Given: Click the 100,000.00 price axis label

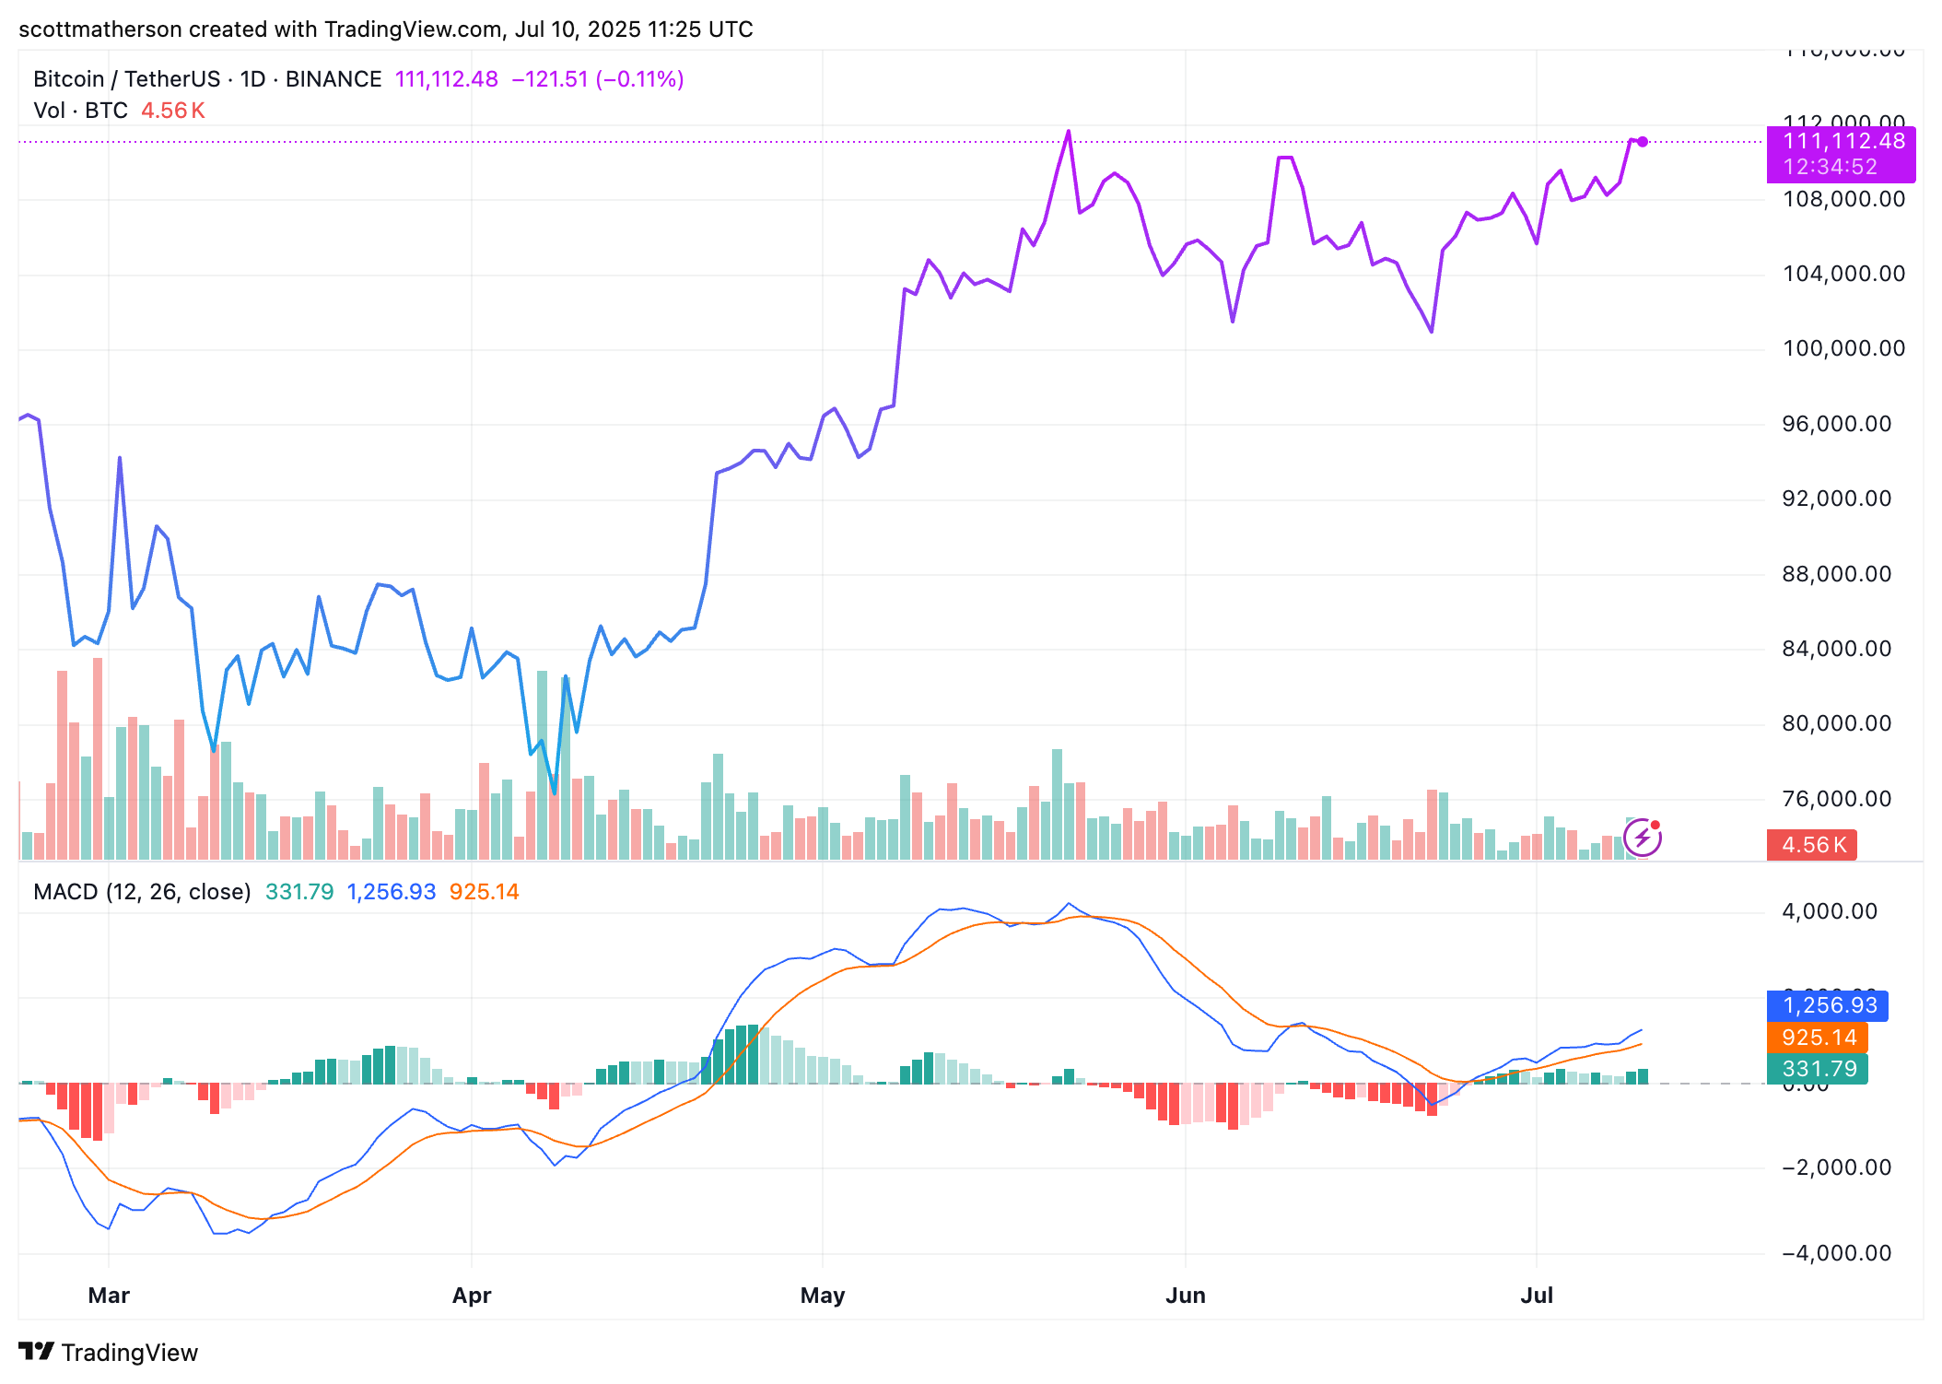Looking at the screenshot, I should pyautogui.click(x=1843, y=348).
